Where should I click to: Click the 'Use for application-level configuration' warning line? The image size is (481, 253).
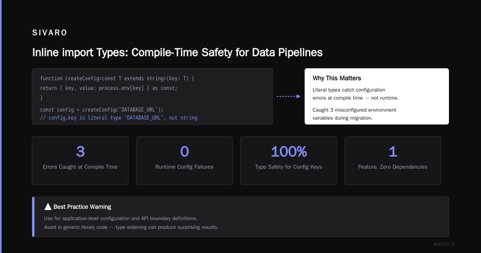pos(121,218)
